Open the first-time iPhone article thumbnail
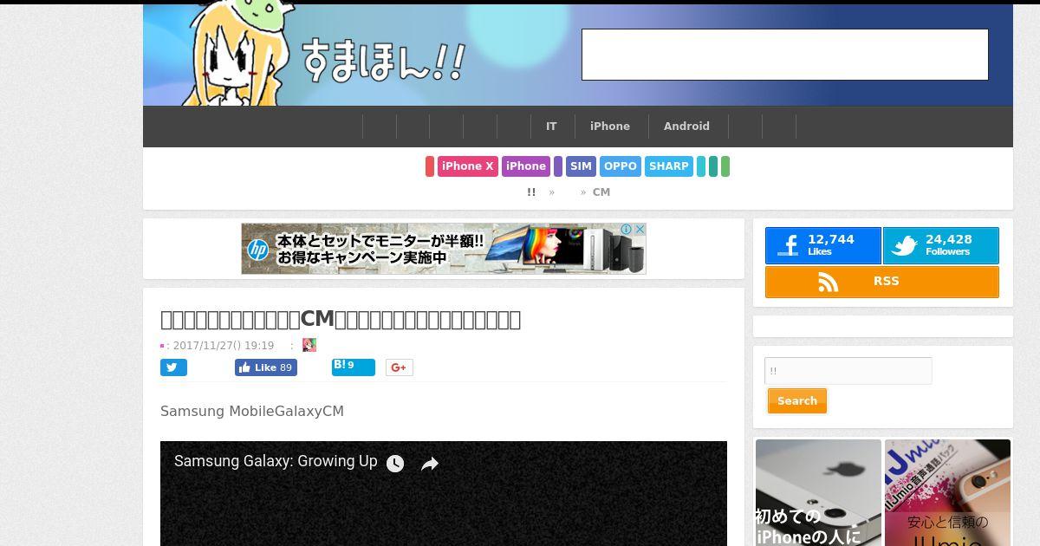1040x546 pixels. point(818,492)
